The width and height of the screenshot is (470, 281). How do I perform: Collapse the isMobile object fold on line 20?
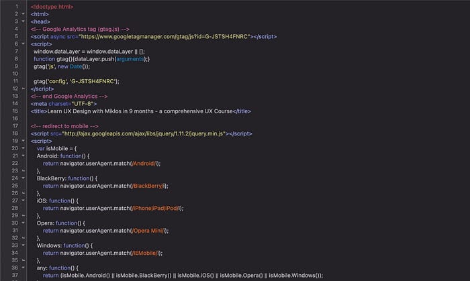click(x=23, y=148)
